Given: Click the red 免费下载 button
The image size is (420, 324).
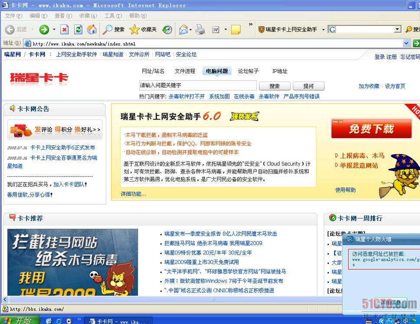Looking at the screenshot, I should point(371,129).
